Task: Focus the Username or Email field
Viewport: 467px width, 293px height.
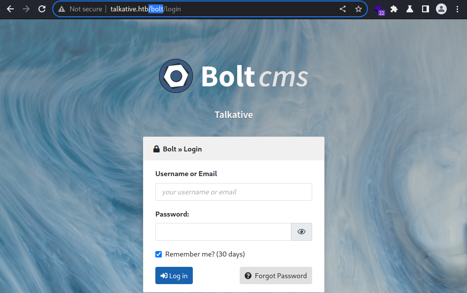Action: click(x=234, y=192)
